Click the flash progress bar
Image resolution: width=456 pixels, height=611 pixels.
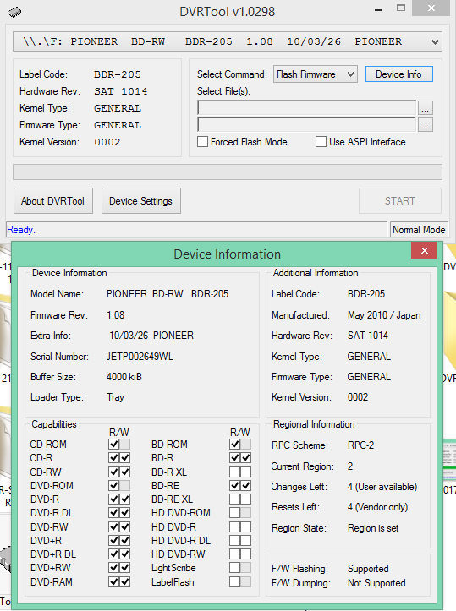click(228, 172)
